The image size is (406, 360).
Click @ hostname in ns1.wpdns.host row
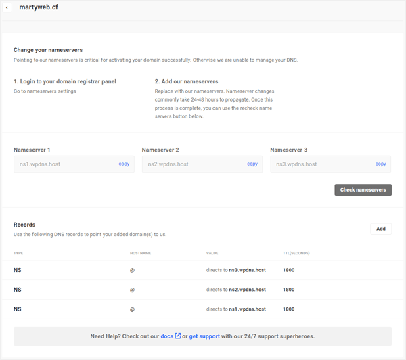(x=132, y=309)
